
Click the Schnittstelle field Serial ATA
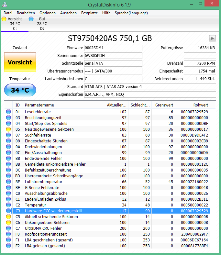(x=113, y=63)
